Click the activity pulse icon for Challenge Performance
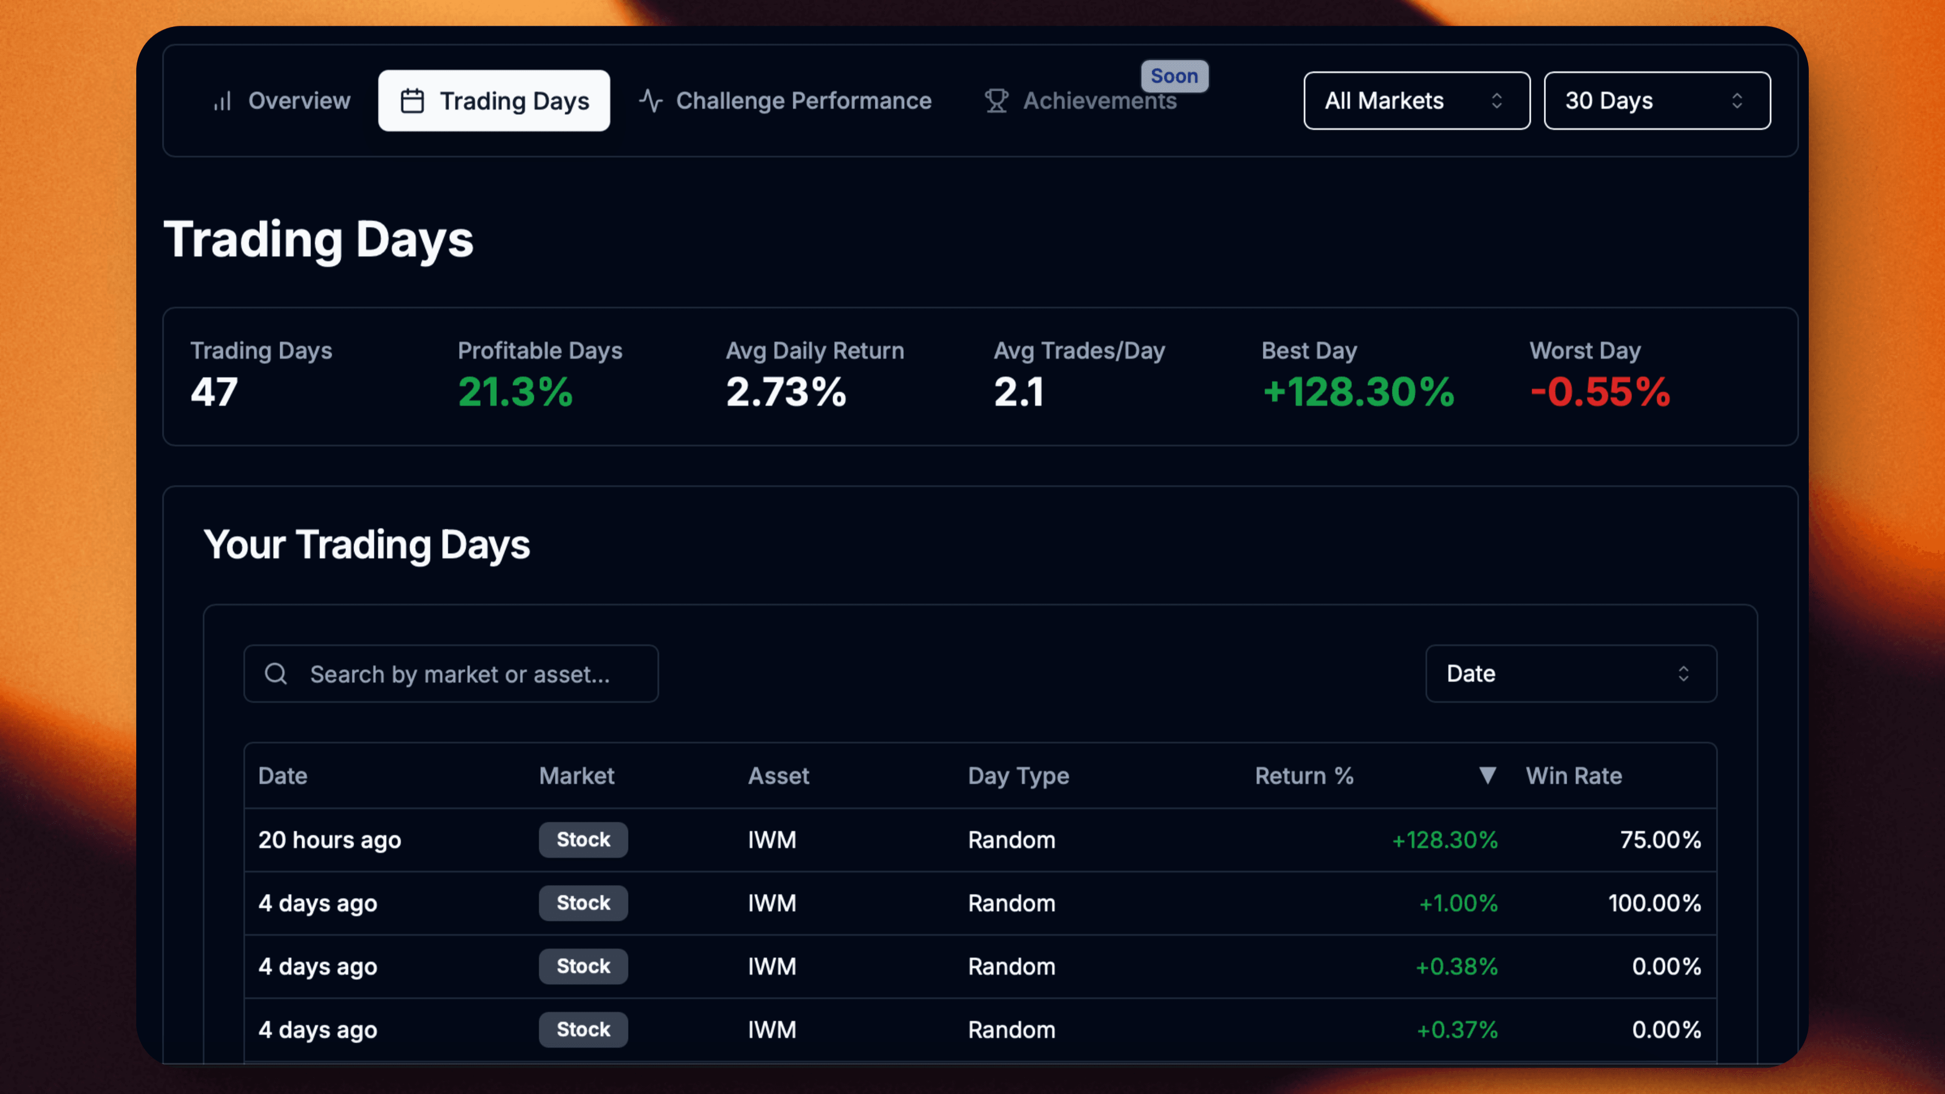 [x=651, y=100]
